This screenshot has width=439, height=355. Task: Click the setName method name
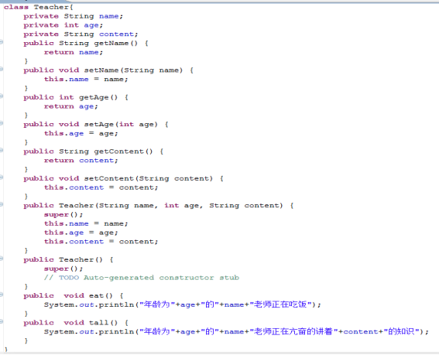pyautogui.click(x=101, y=70)
